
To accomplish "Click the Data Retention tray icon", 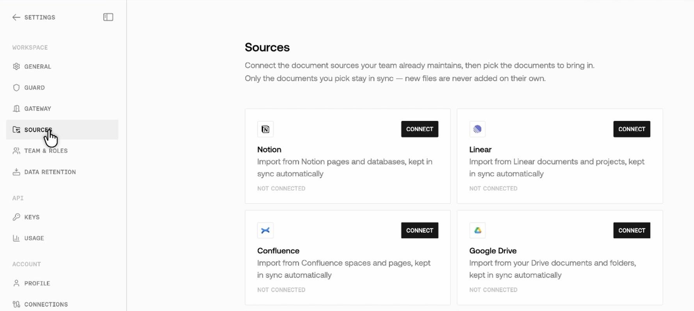I will [x=16, y=171].
